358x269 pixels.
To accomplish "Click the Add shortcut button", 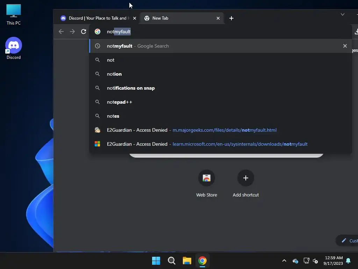I will pyautogui.click(x=246, y=184).
